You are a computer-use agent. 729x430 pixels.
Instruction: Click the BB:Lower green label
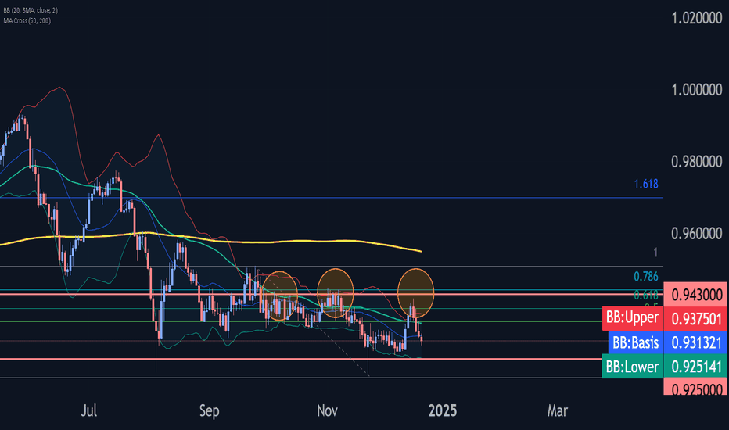[x=632, y=367]
